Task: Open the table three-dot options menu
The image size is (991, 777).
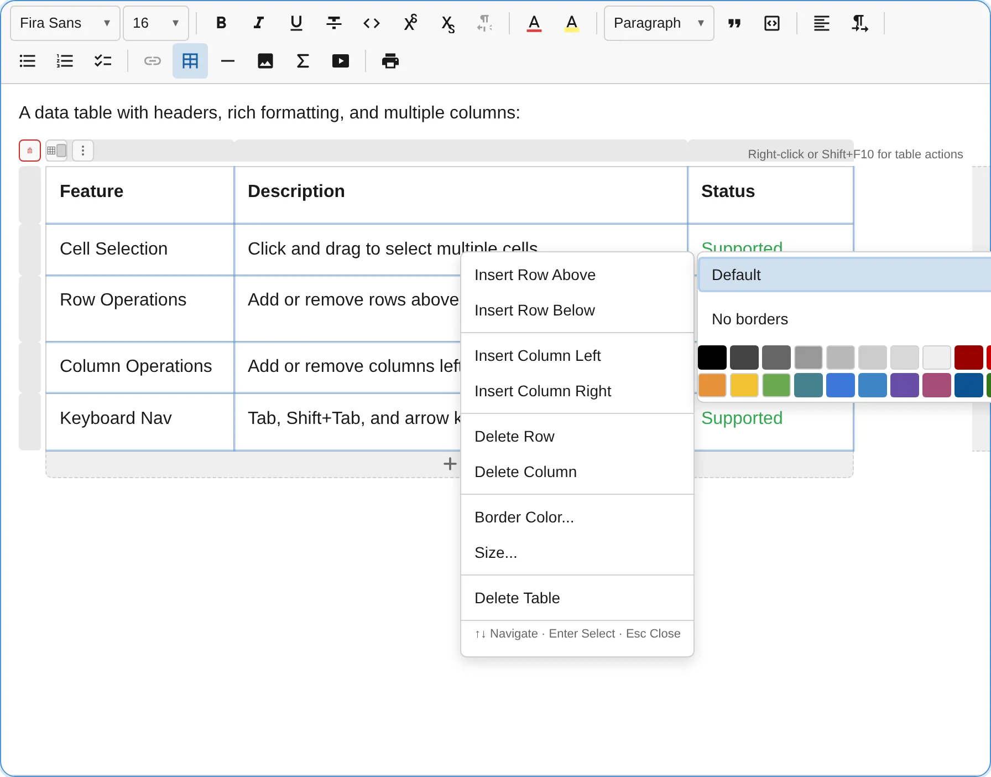Action: [x=83, y=151]
